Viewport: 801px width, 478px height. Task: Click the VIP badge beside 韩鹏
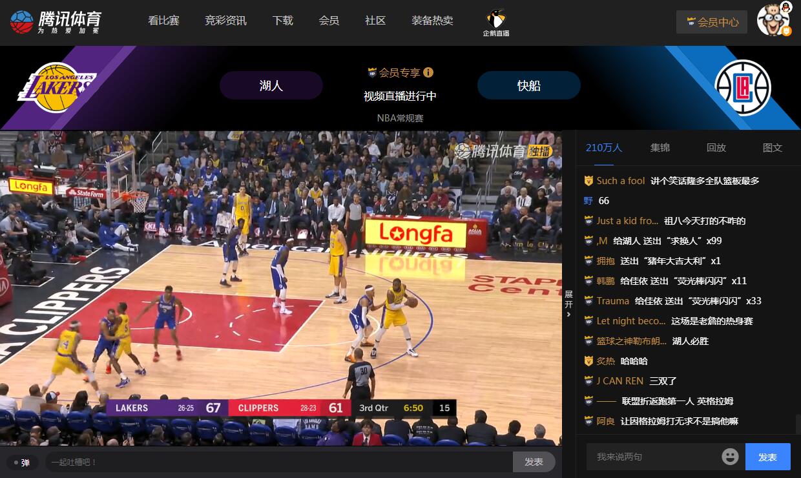(x=588, y=281)
